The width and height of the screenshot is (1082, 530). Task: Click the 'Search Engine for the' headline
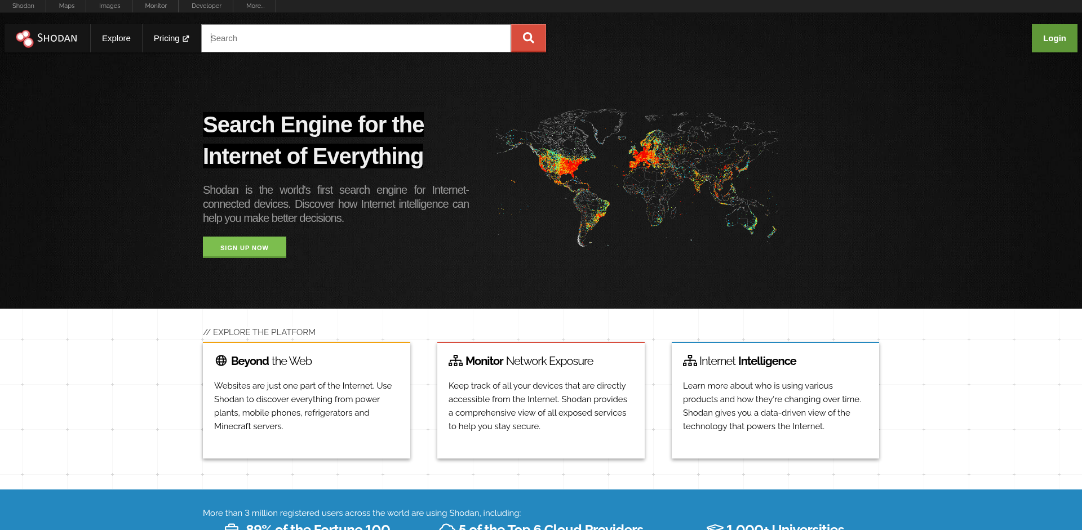pyautogui.click(x=313, y=124)
